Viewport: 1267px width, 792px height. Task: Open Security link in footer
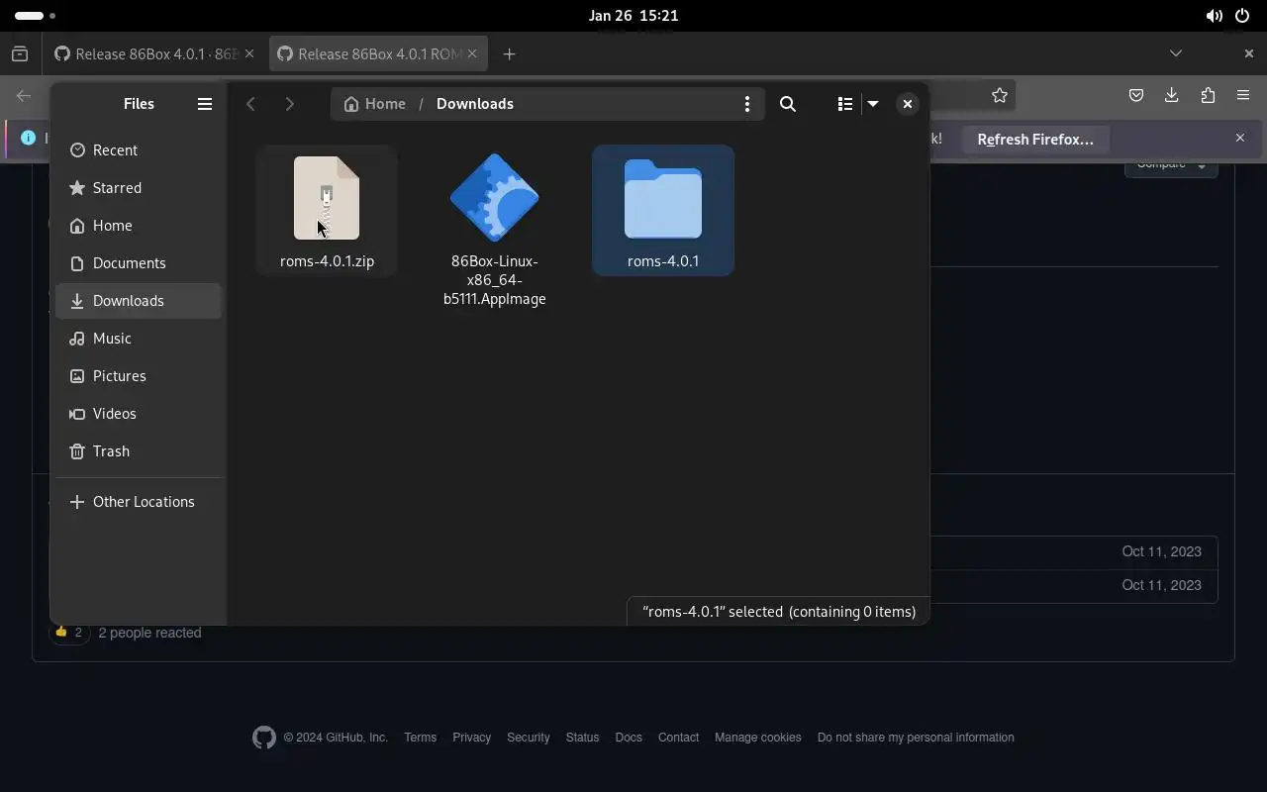529,738
